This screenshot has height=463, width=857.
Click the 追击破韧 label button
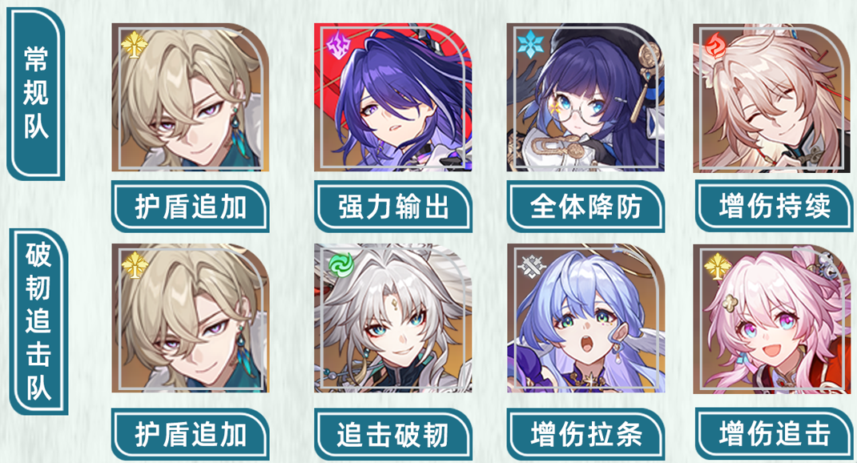[x=393, y=435]
